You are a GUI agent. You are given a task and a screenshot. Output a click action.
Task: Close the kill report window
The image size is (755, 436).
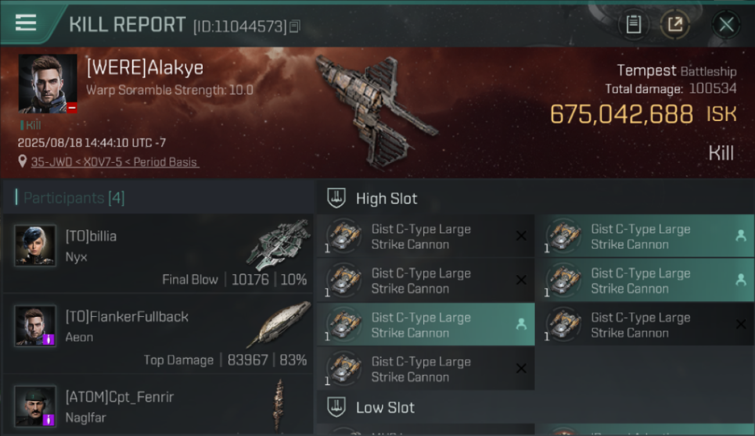[x=726, y=24]
